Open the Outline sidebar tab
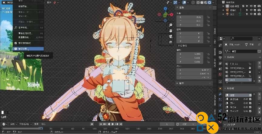 (215, 63)
